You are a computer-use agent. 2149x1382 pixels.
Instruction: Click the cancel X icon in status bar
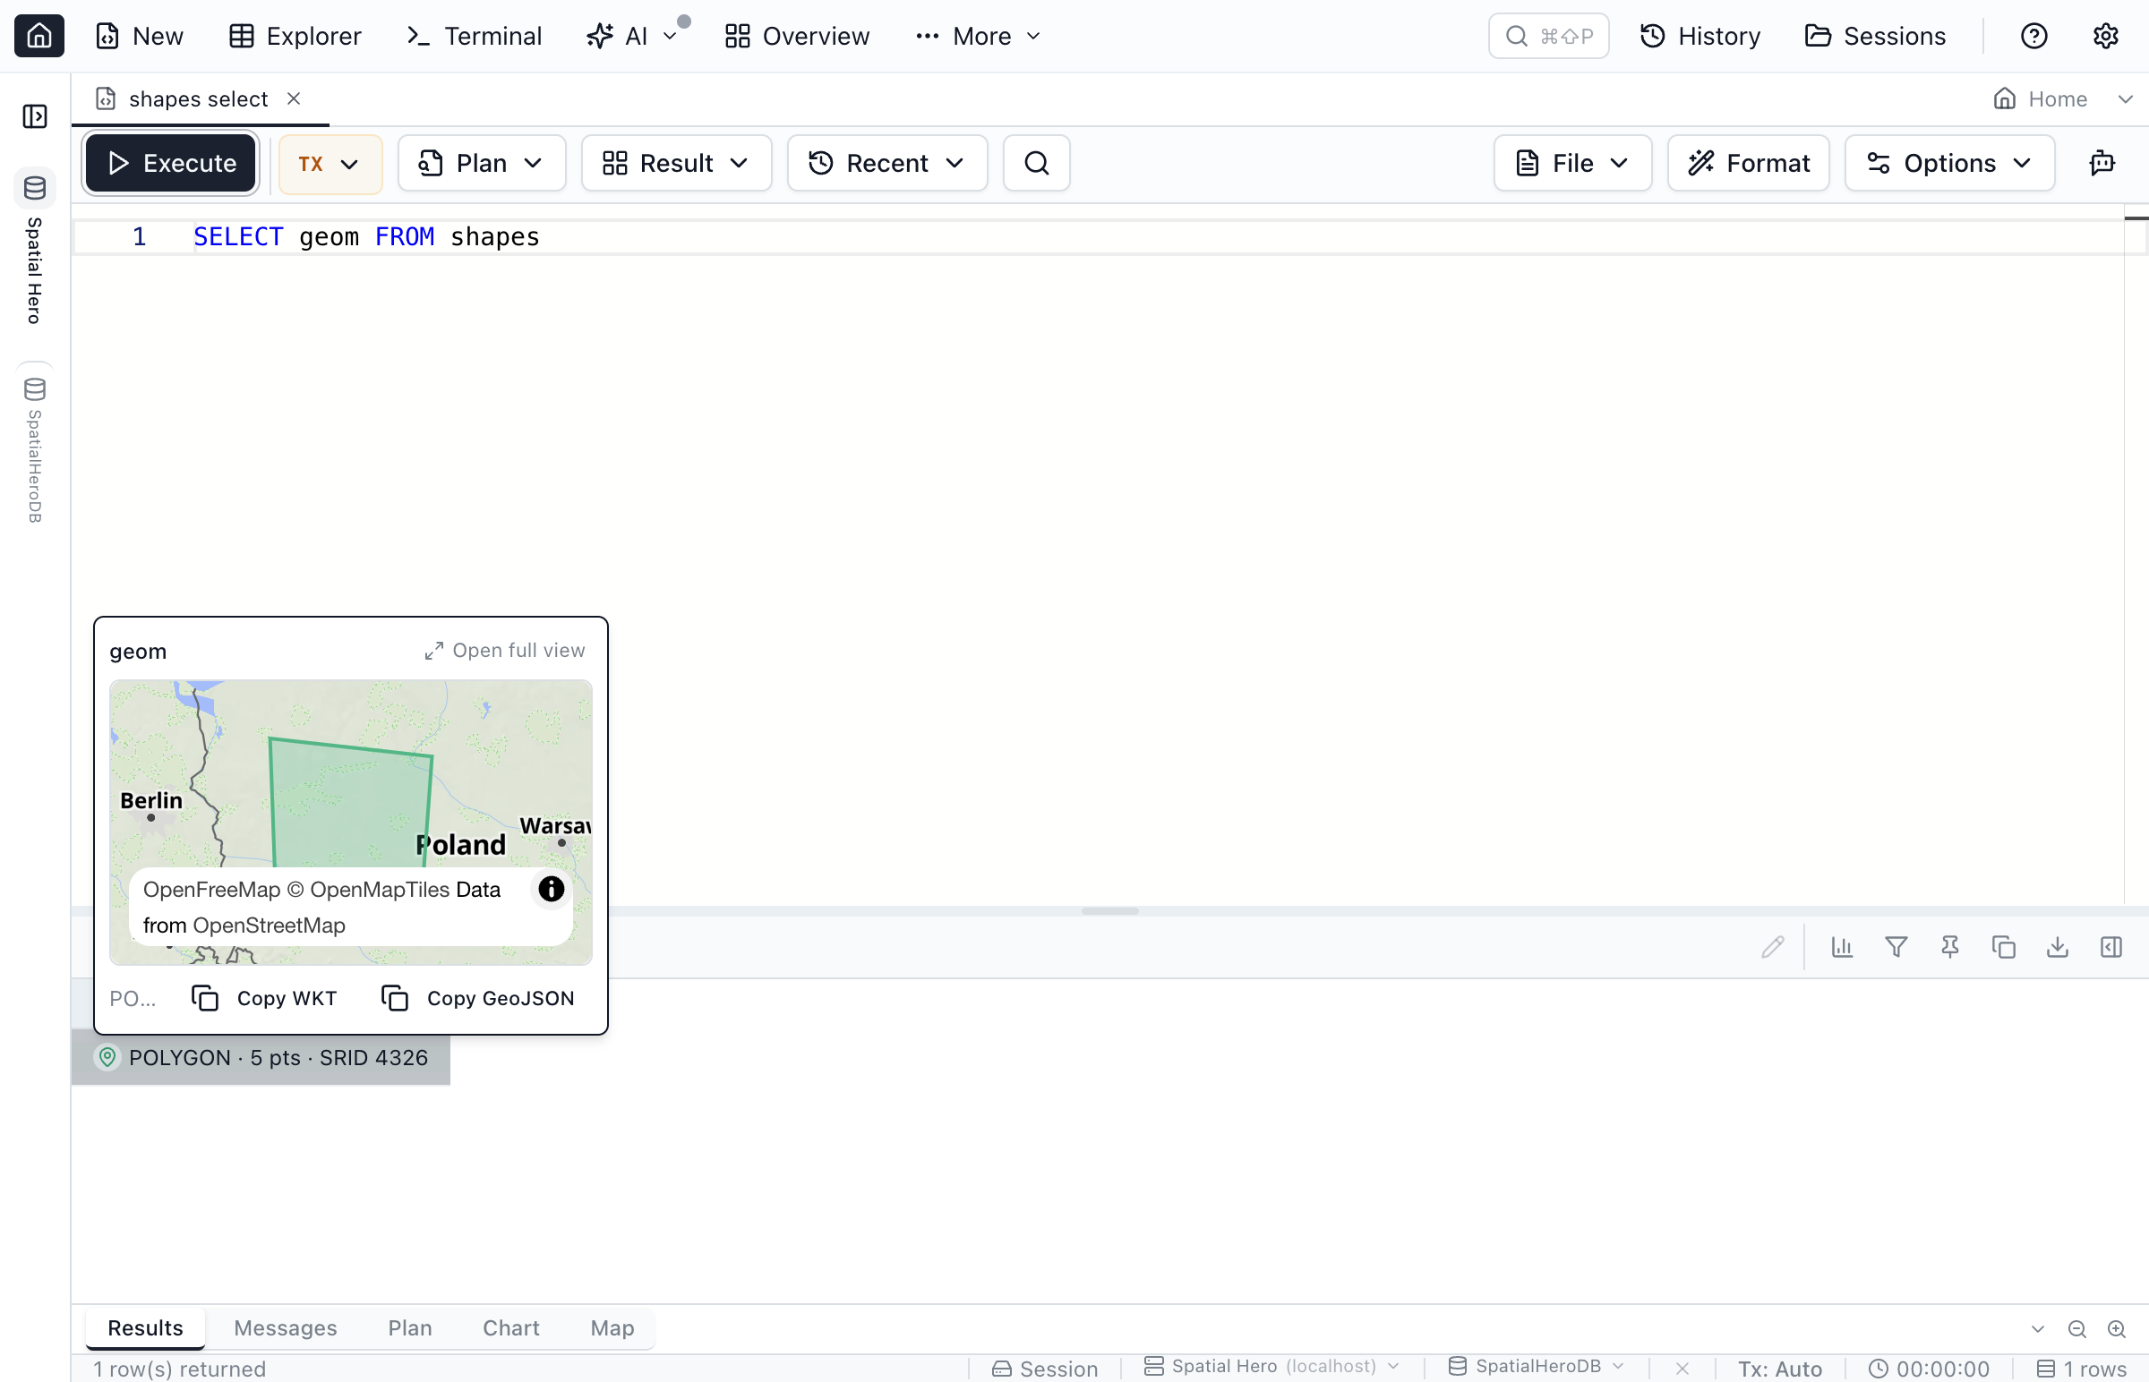(1682, 1368)
